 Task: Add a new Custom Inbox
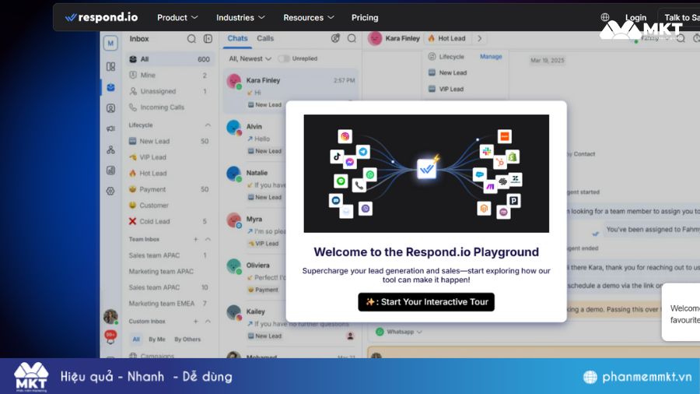[x=195, y=321]
